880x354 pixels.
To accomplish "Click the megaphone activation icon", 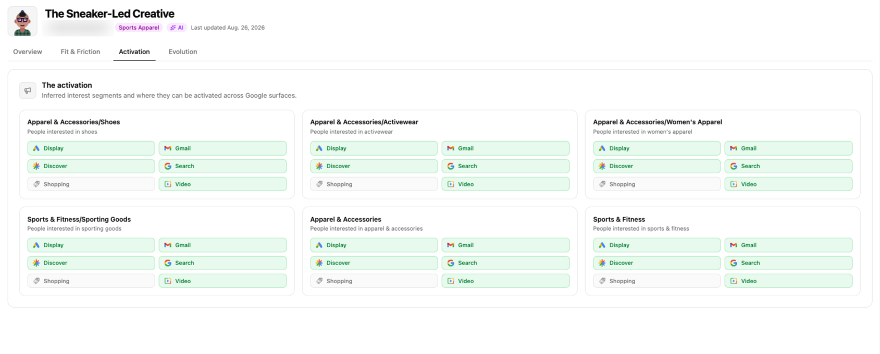I will pos(28,90).
